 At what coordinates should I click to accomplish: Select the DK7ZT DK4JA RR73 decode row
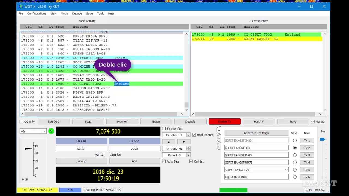[x=102, y=36]
